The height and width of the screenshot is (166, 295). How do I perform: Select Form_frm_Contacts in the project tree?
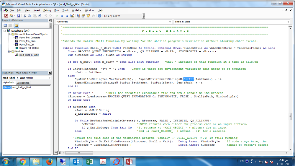click(29, 38)
